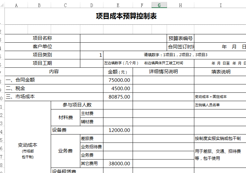Select the amount 4500.00
This screenshot has height=173, width=246.
point(118,89)
